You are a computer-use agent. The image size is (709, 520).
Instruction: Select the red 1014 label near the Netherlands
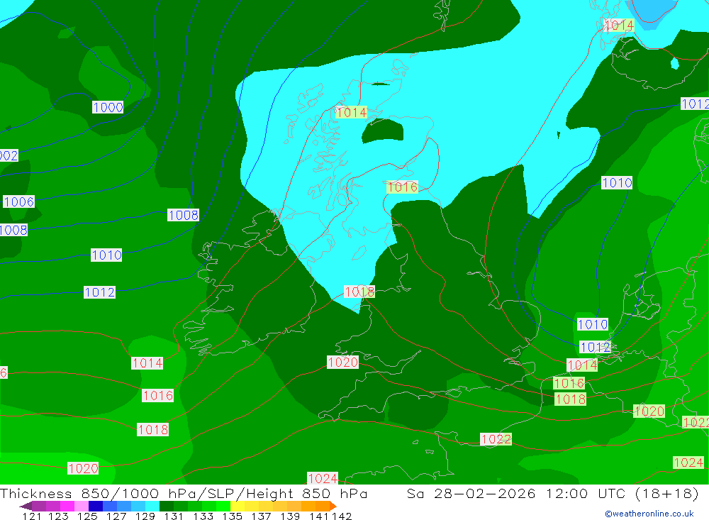tap(582, 365)
